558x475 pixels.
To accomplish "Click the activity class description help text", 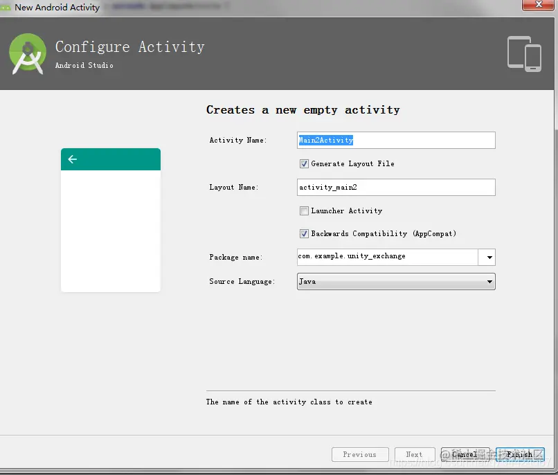I will (289, 402).
